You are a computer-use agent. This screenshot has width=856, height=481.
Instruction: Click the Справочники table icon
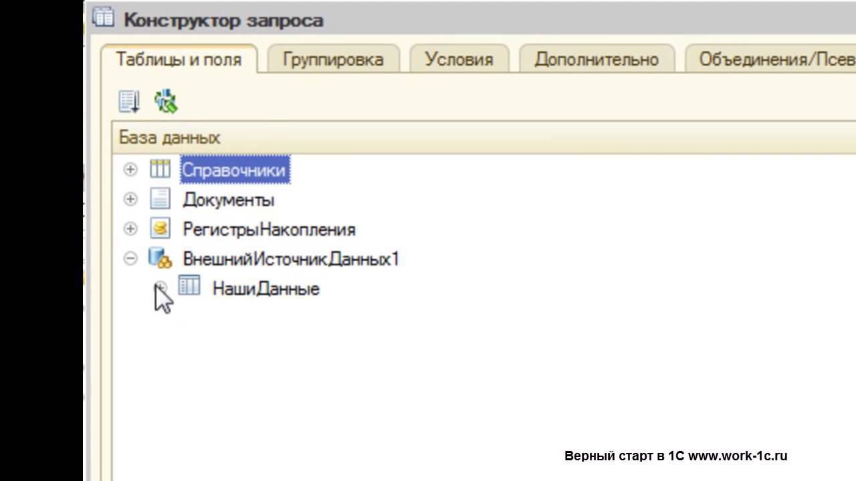pyautogui.click(x=160, y=170)
